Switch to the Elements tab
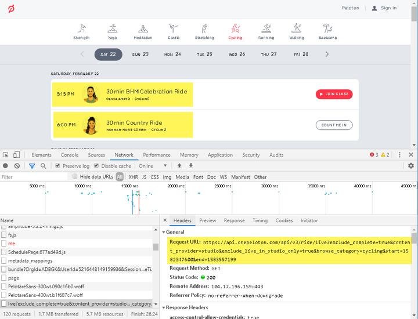The image size is (418, 319). 41,155
